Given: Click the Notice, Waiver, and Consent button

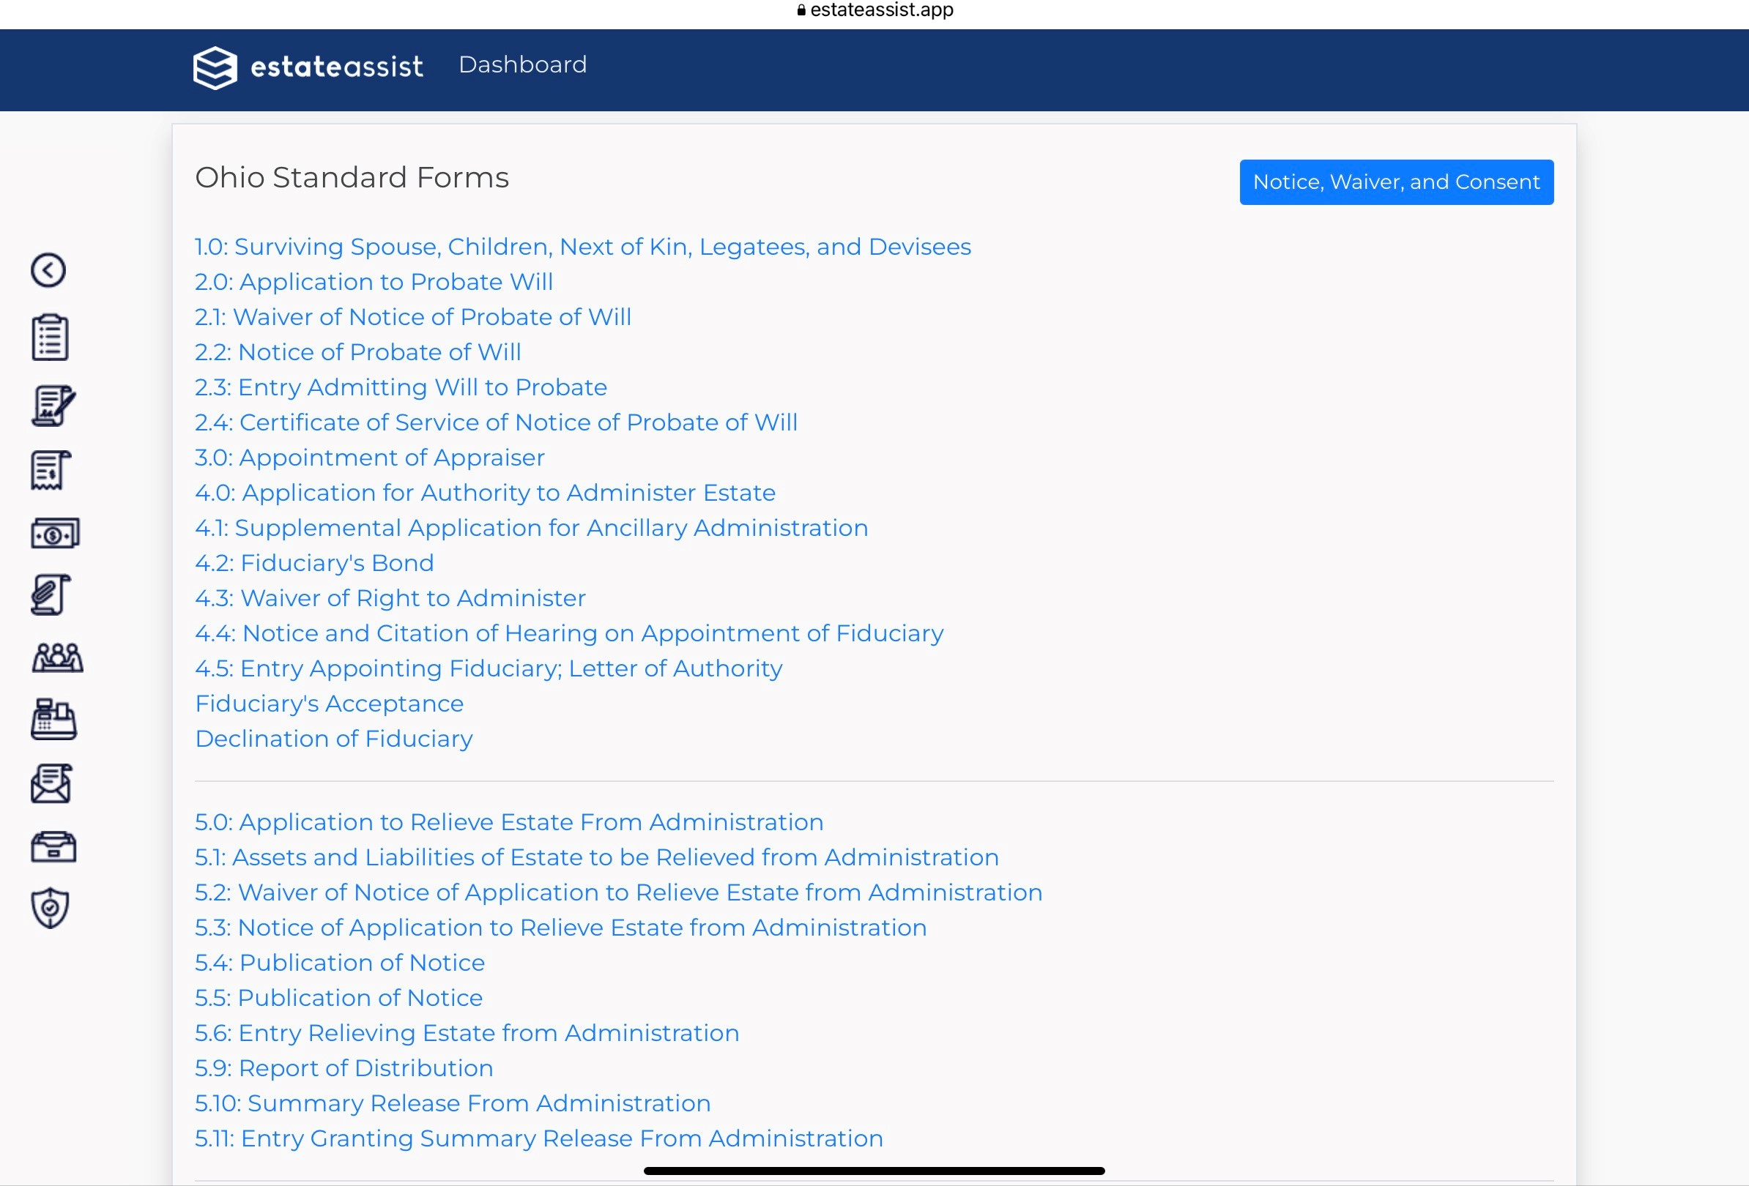Looking at the screenshot, I should point(1396,182).
